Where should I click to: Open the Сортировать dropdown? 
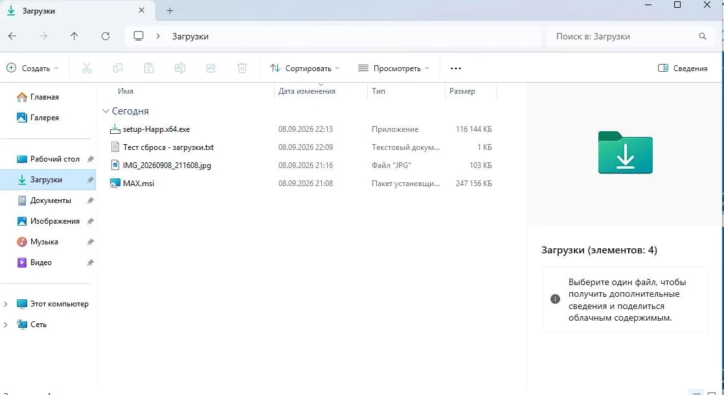305,69
